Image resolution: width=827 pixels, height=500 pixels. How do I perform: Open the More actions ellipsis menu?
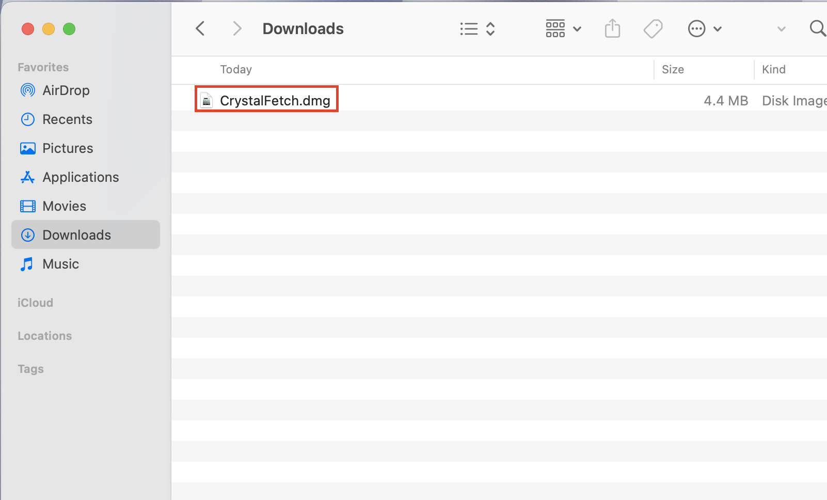pyautogui.click(x=696, y=28)
